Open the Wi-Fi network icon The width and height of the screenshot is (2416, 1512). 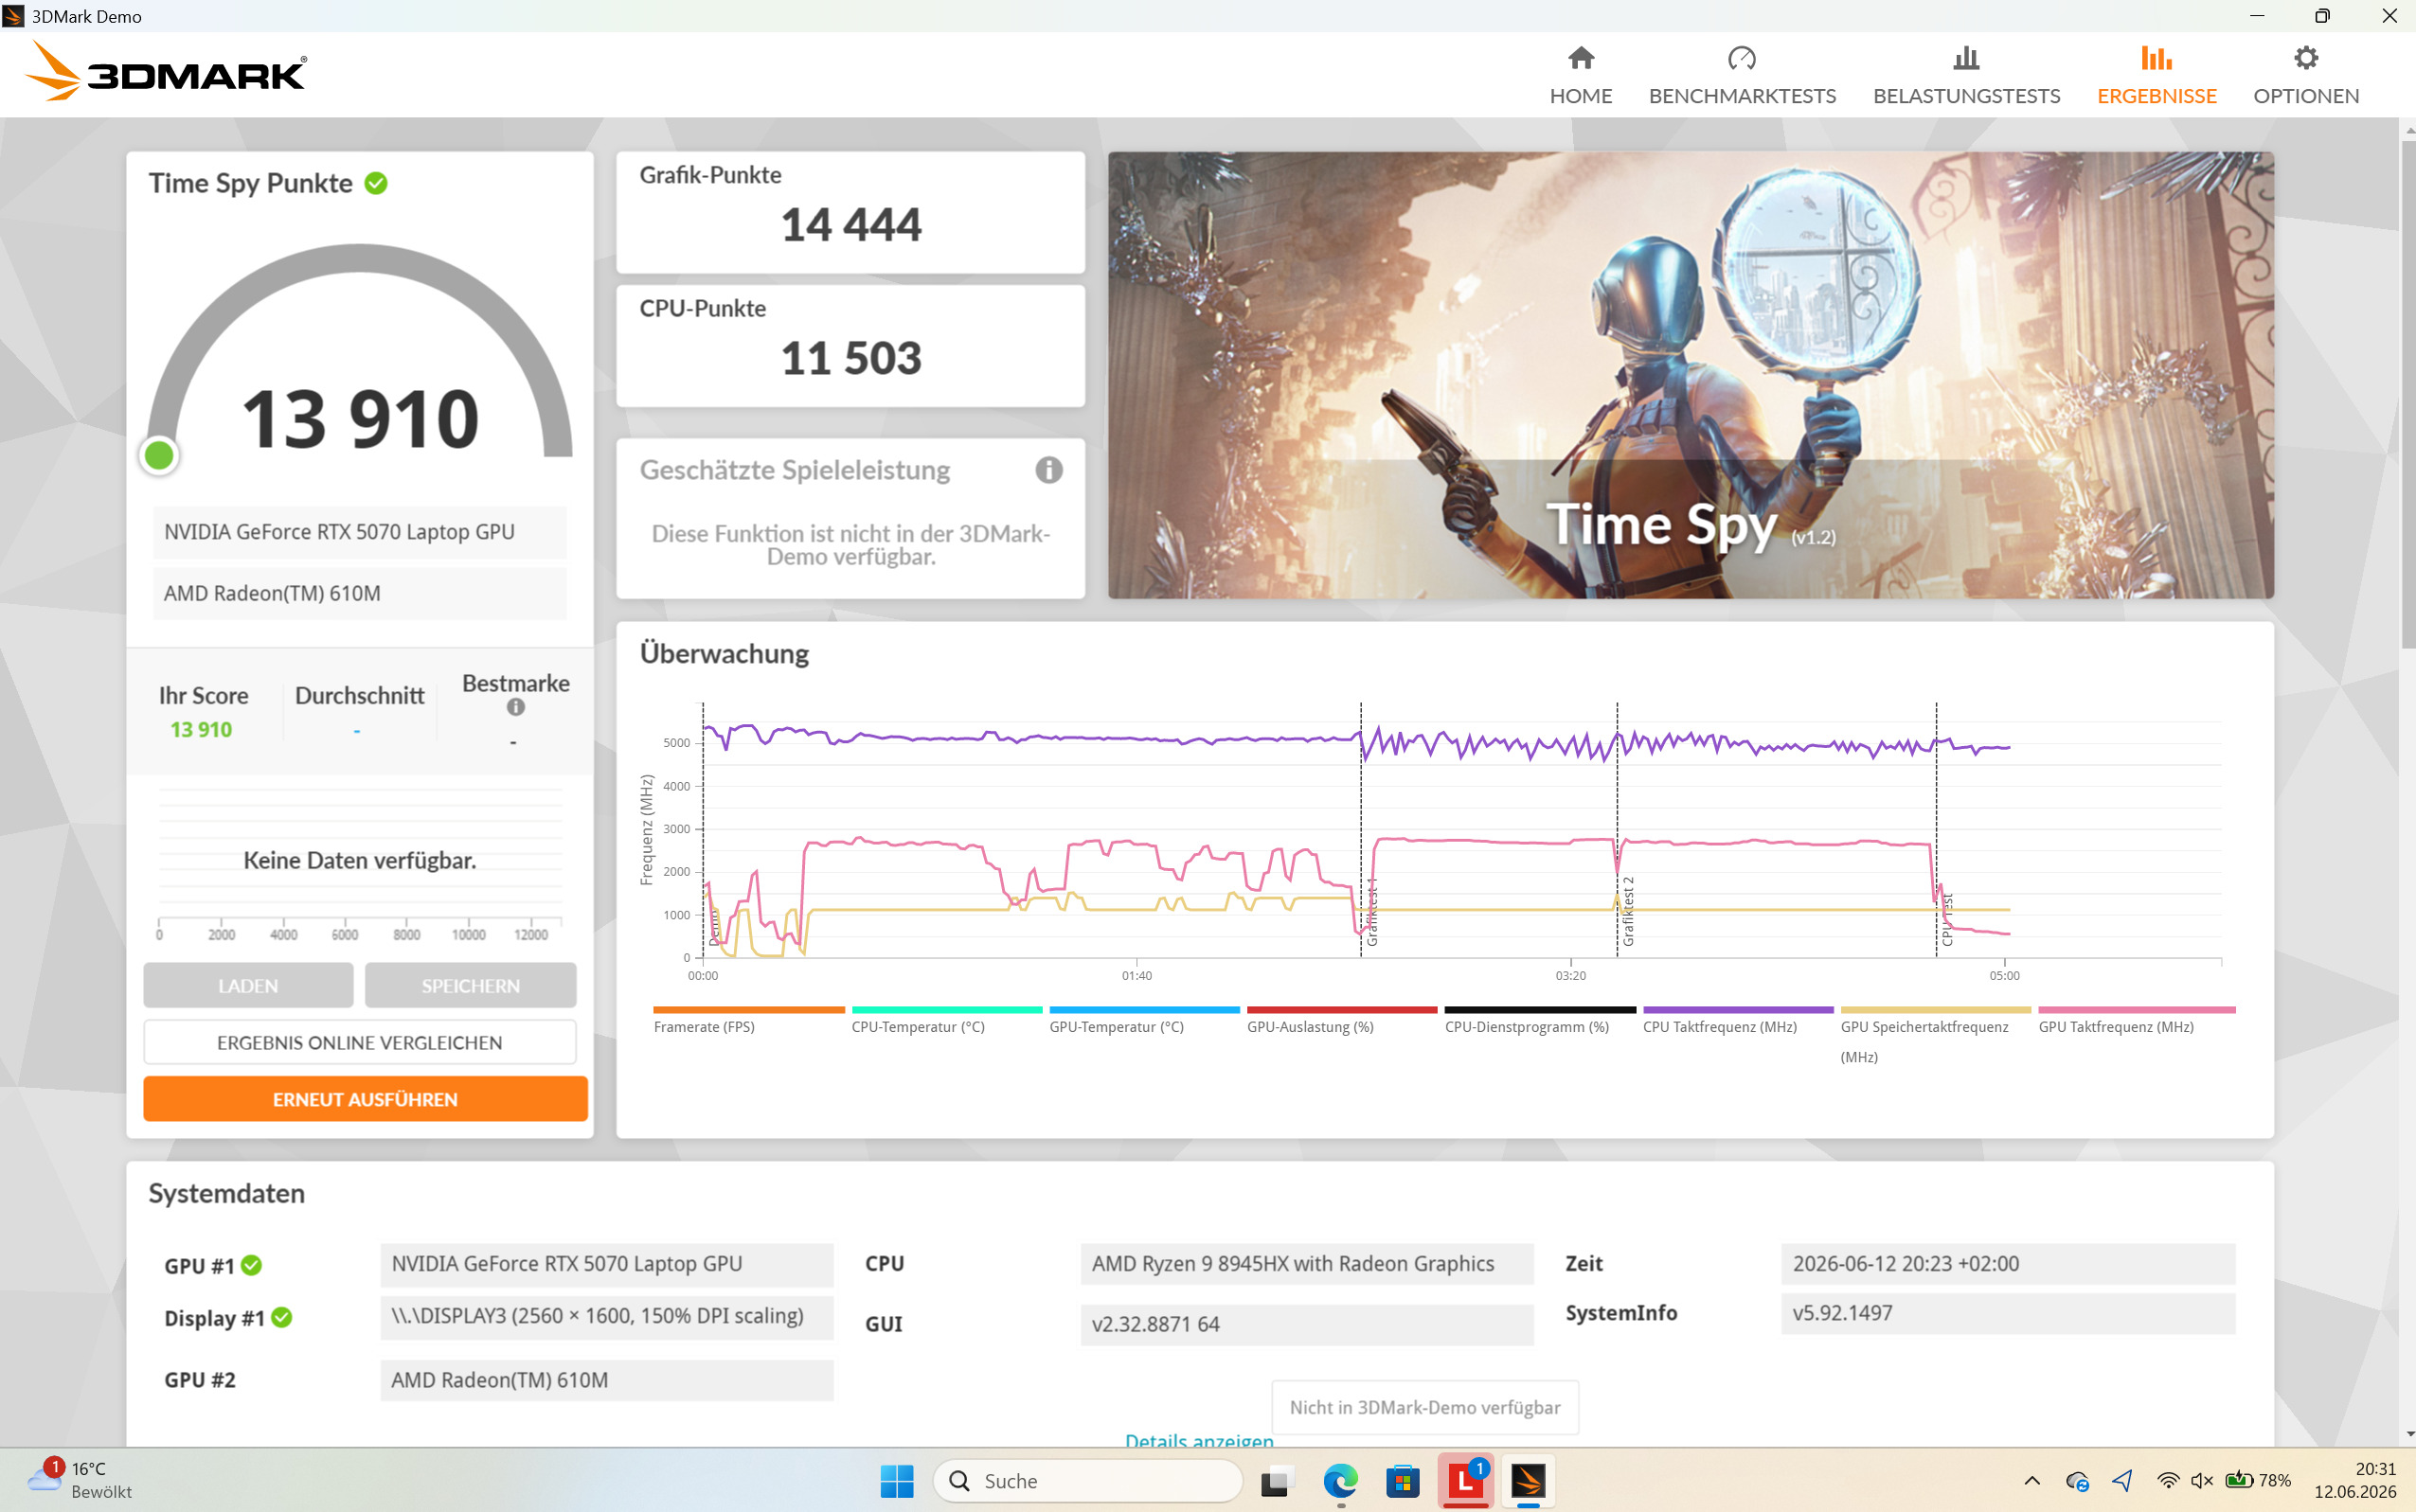pyautogui.click(x=2167, y=1481)
